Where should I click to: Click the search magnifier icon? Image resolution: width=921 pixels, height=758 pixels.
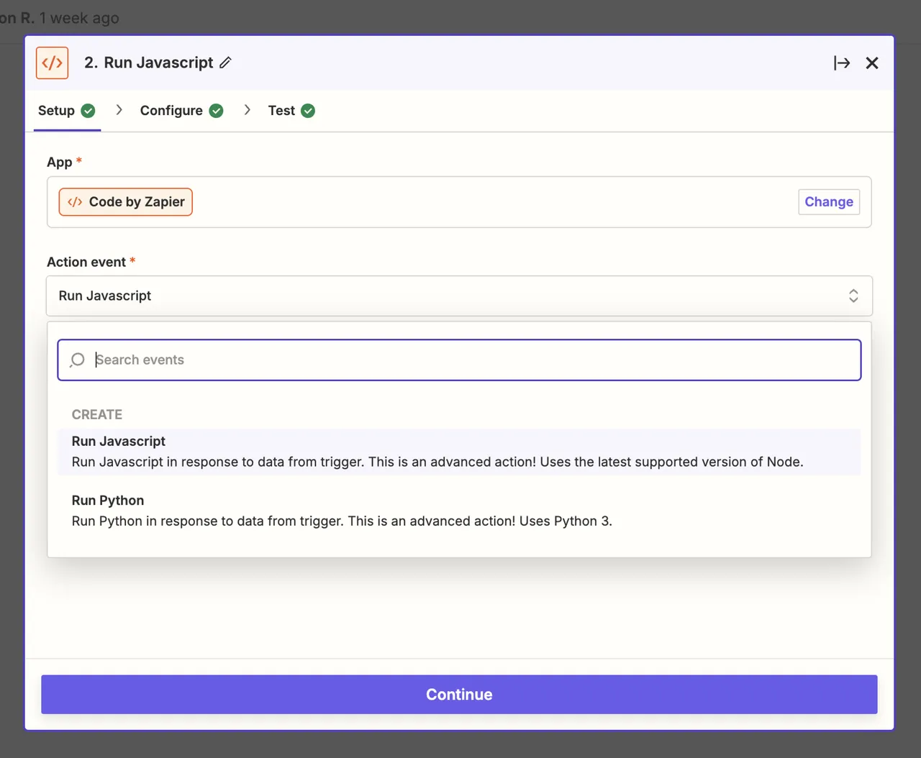(78, 360)
